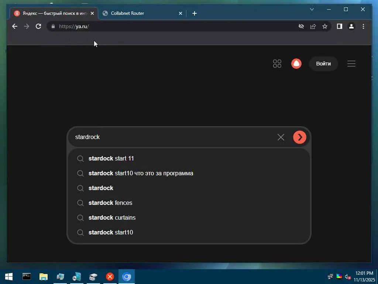This screenshot has width=378, height=284.
Task: Select suggestion 'stardock fences'
Action: pyautogui.click(x=189, y=203)
